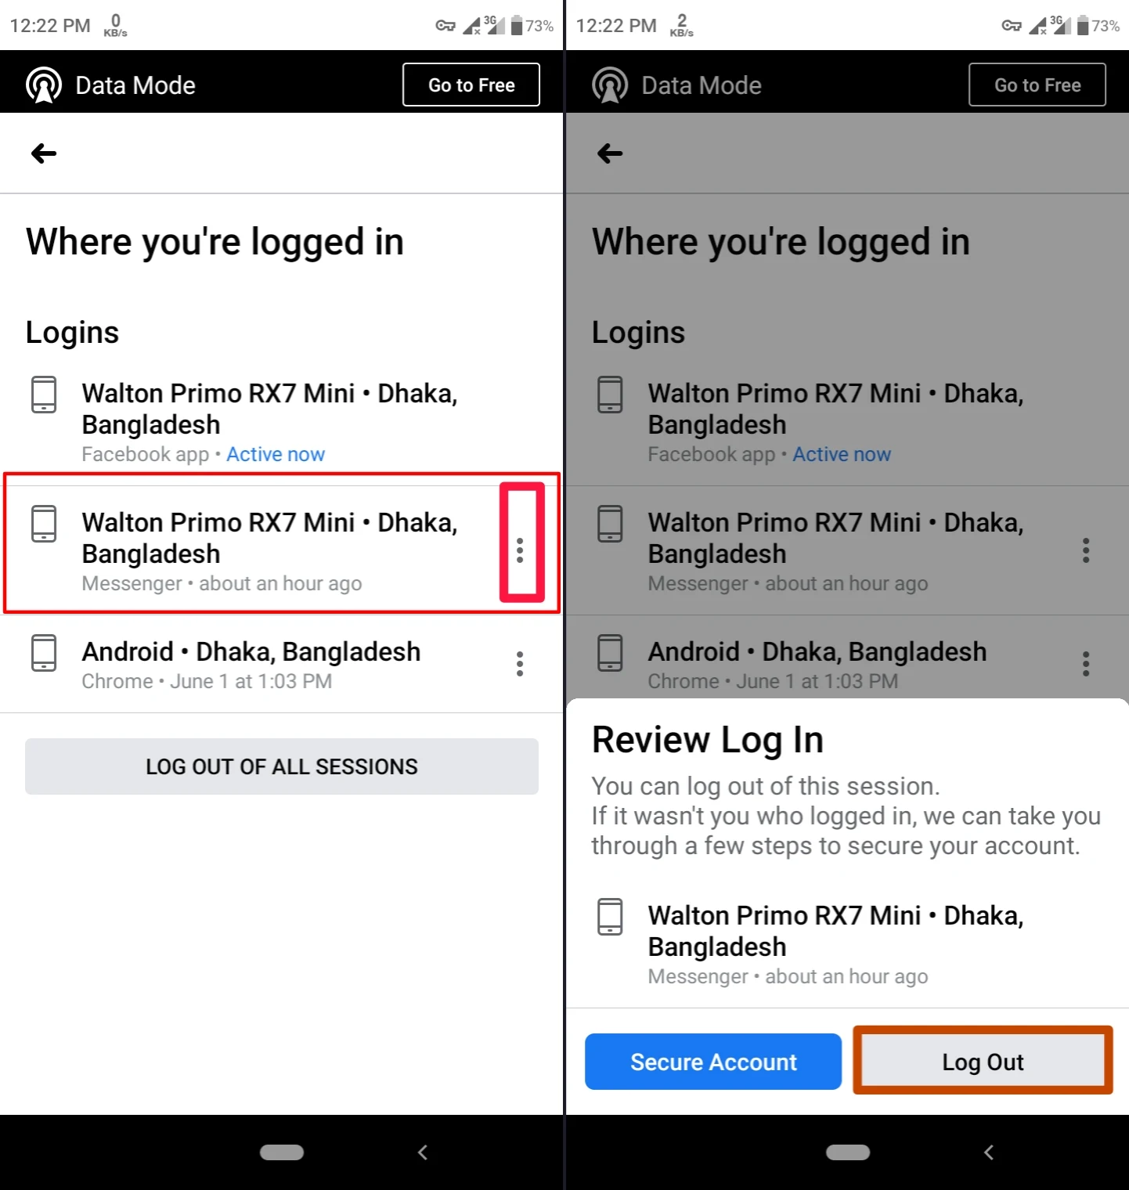The image size is (1129, 1190).
Task: Tap phone icon in Review Log In sheet
Action: click(x=610, y=917)
